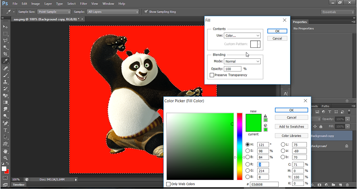Select the Brush tool

tap(5, 75)
